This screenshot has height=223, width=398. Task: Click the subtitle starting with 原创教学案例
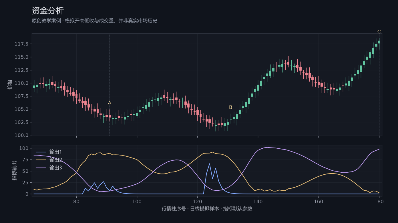(95, 21)
